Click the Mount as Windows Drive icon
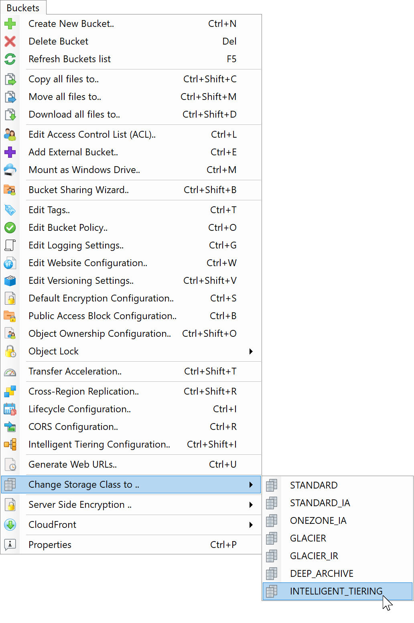The height and width of the screenshot is (623, 414). tap(10, 170)
